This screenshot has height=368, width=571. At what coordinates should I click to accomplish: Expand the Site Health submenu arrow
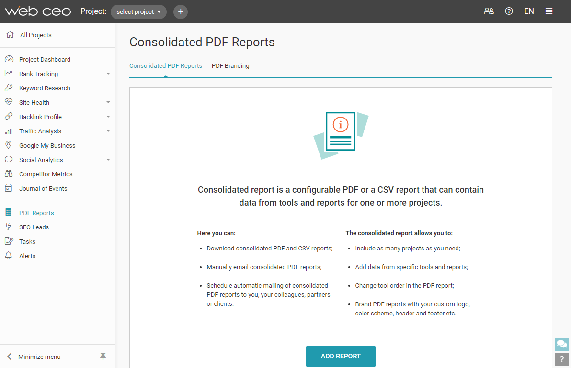click(x=108, y=102)
